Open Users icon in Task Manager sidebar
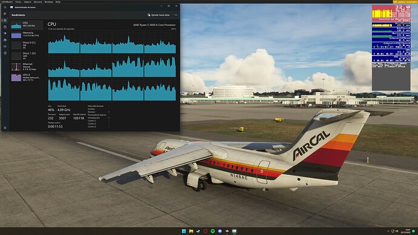418x235 pixels. coord(5,40)
